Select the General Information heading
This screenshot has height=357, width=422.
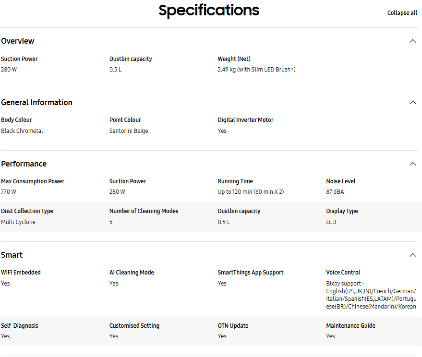tap(36, 102)
